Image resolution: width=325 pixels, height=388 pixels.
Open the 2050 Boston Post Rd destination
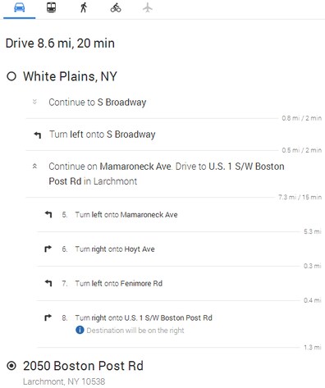click(83, 366)
